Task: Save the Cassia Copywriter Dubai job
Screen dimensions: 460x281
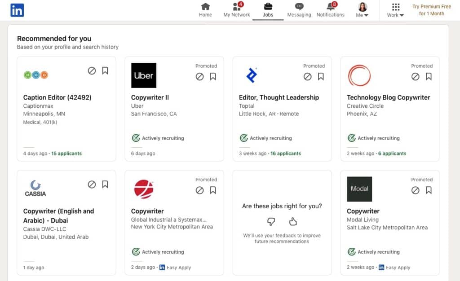Action: [105, 184]
